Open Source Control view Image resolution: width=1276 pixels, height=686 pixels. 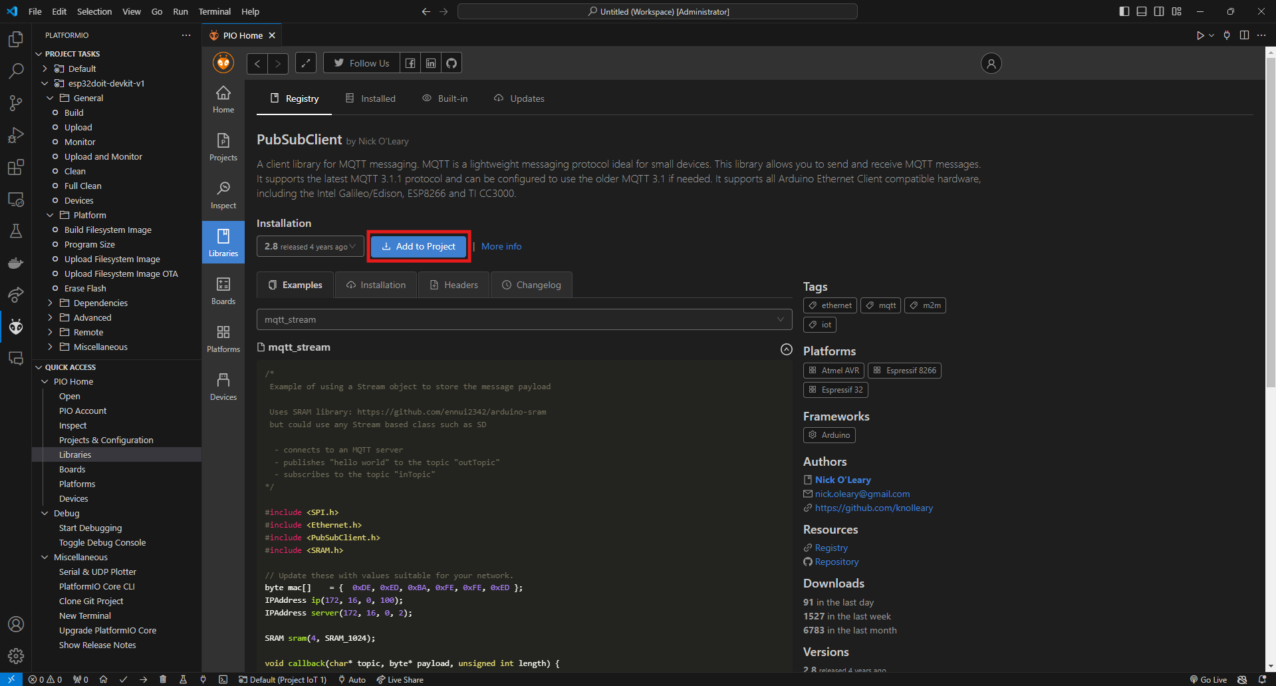(x=16, y=102)
